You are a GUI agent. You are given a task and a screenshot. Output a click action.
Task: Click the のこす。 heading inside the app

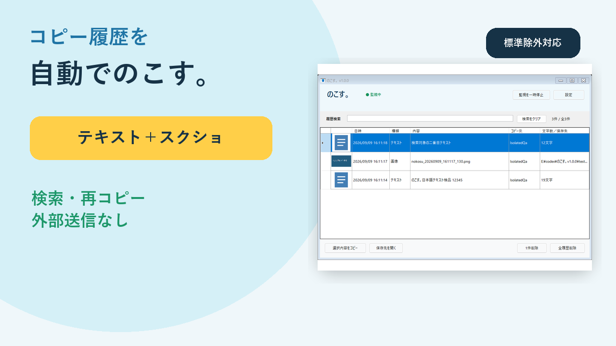point(338,95)
